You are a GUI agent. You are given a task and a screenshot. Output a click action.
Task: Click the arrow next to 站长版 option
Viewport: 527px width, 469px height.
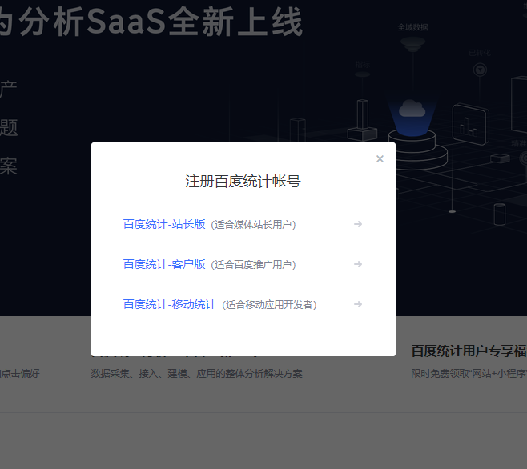pos(358,224)
